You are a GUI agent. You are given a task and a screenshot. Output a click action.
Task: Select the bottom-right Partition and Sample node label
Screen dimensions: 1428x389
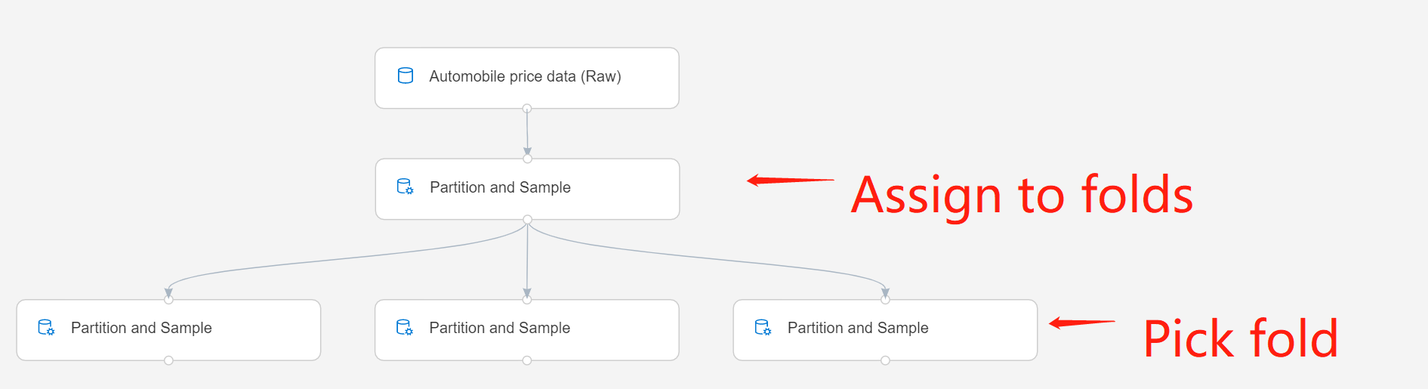[858, 328]
